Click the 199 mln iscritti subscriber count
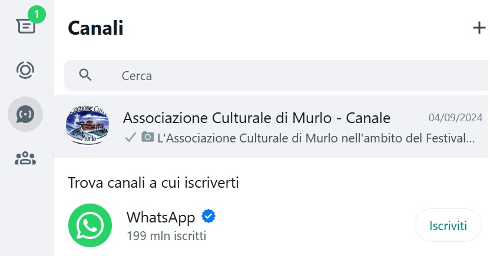Viewport: 490px width, 256px height. [166, 236]
